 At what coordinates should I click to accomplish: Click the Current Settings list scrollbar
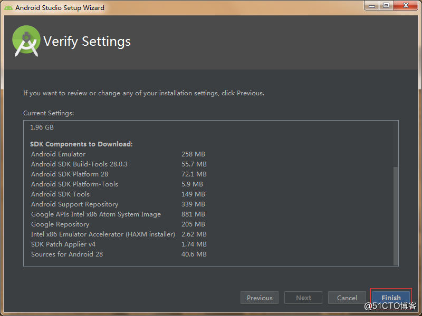click(395, 216)
